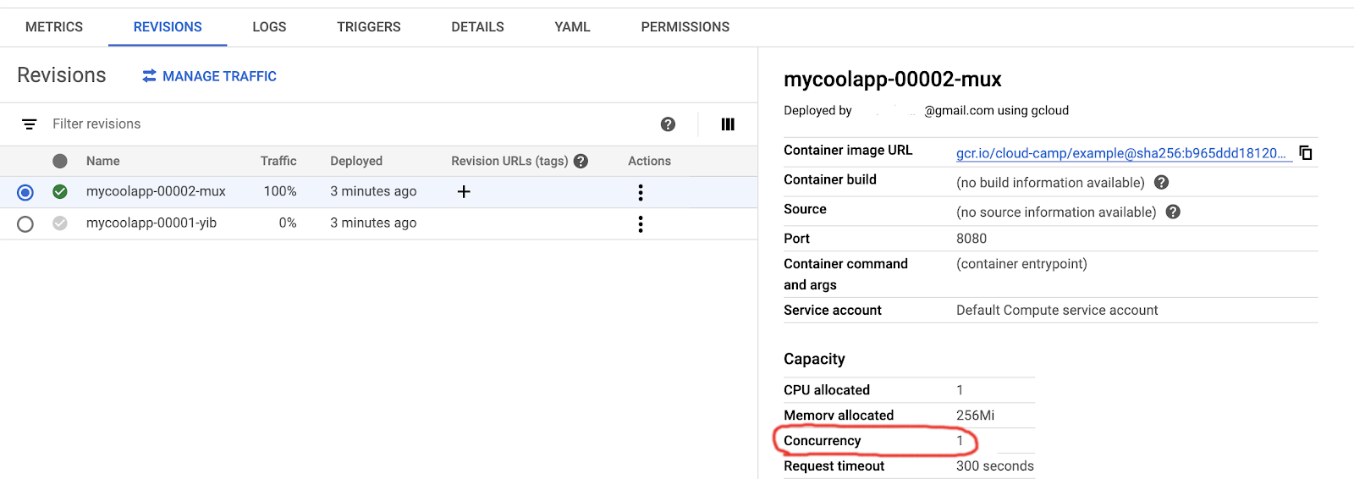Click the Container build info help icon

tap(1161, 182)
